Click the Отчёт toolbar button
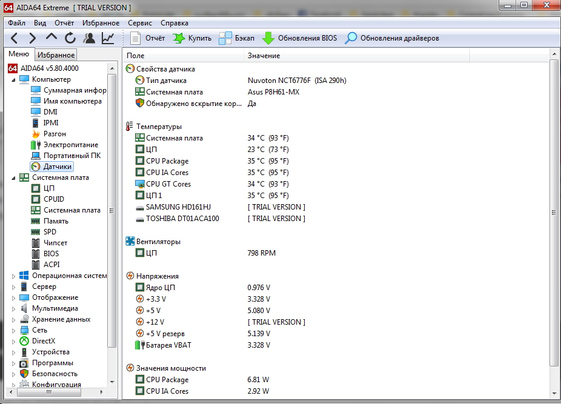The width and height of the screenshot is (561, 404). tap(148, 38)
